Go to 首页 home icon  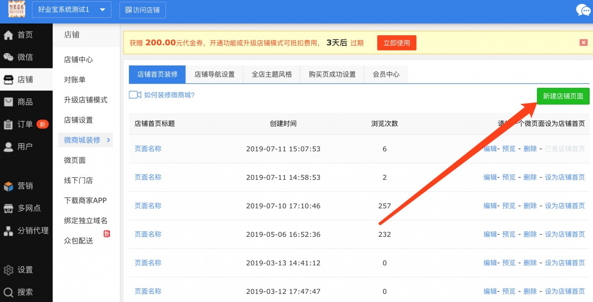8,35
